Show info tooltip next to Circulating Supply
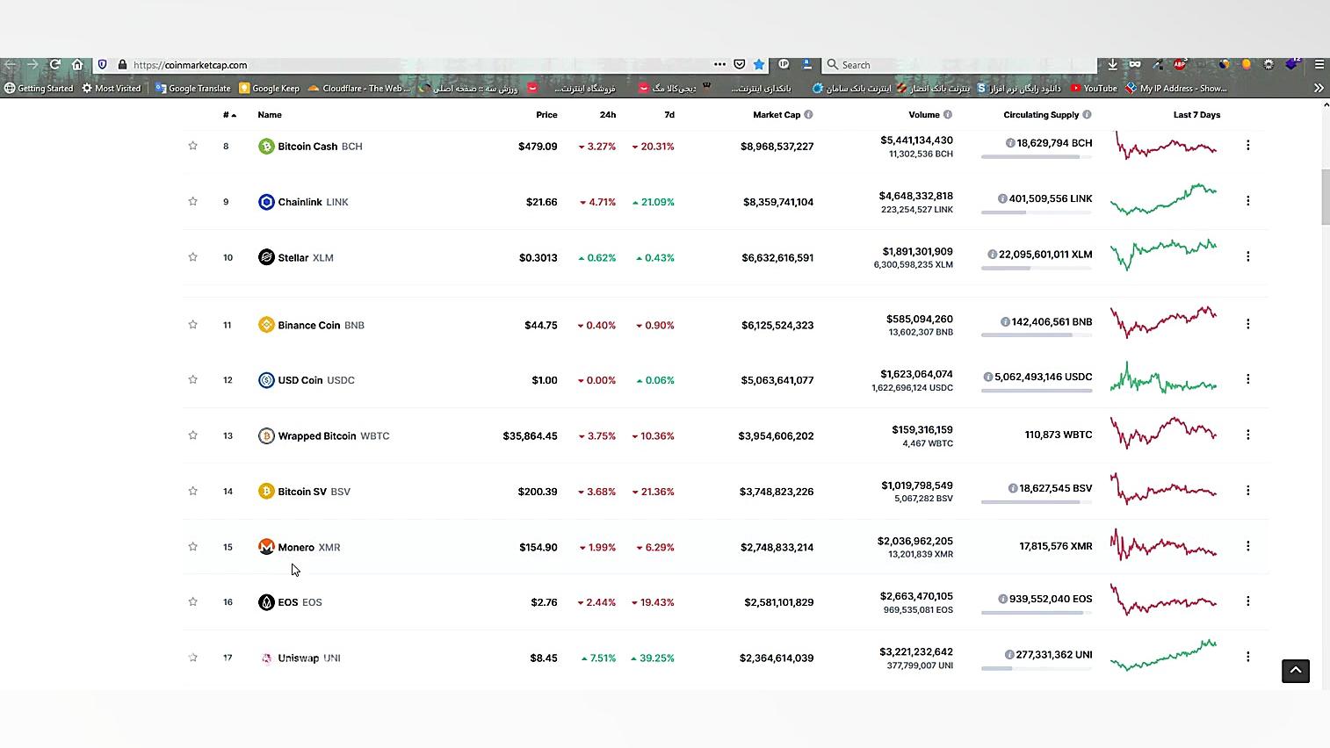1330x748 pixels. click(x=1087, y=115)
